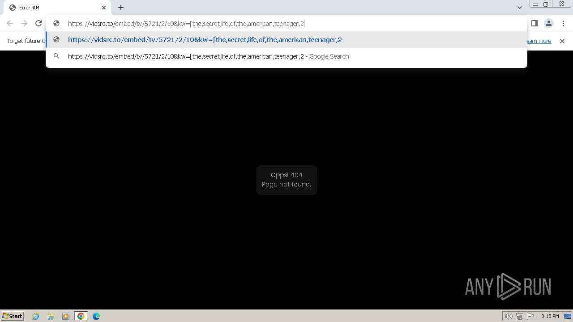Open Windows Media Player taskbar icon
The width and height of the screenshot is (573, 322).
pyautogui.click(x=66, y=316)
